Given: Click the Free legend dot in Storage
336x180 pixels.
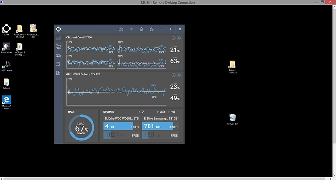Looking at the screenshot, I should 169,112.
